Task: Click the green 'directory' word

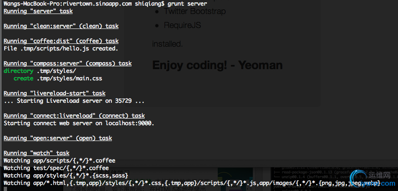Action: pyautogui.click(x=18, y=71)
